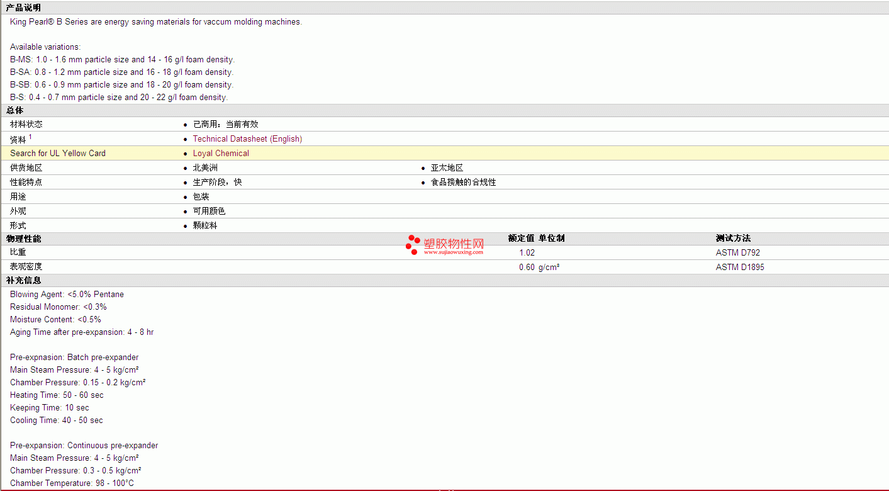Click 'Pre-expansion: Continuous pre-expander' line
Screen dimensions: 889x491
[84, 445]
